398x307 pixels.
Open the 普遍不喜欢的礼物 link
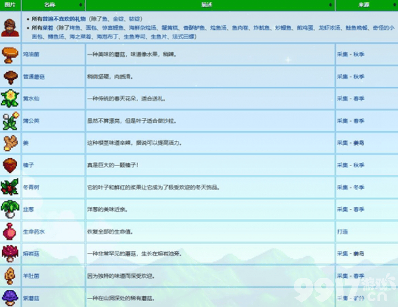click(64, 19)
